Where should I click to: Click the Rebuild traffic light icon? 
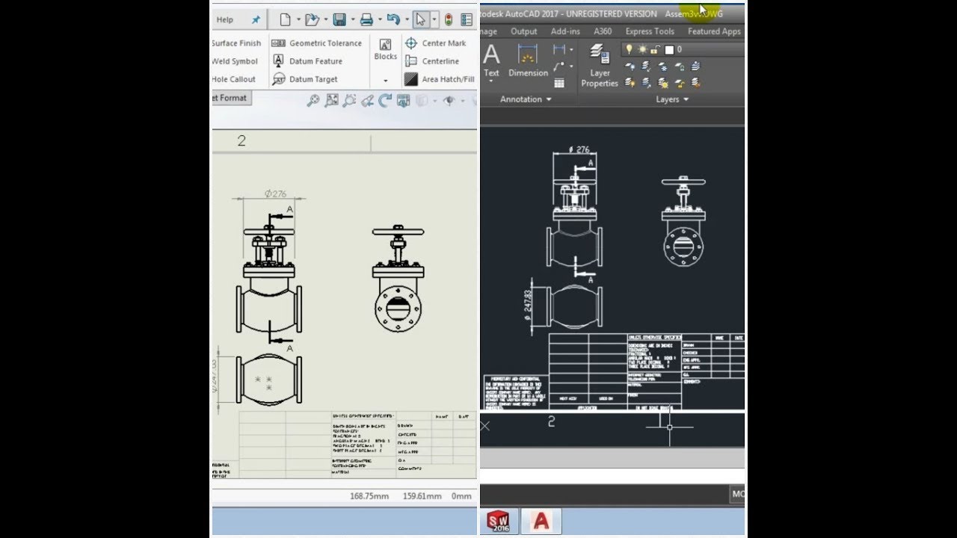pyautogui.click(x=449, y=19)
